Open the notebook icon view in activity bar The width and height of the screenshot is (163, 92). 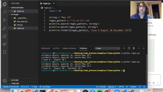[5, 52]
